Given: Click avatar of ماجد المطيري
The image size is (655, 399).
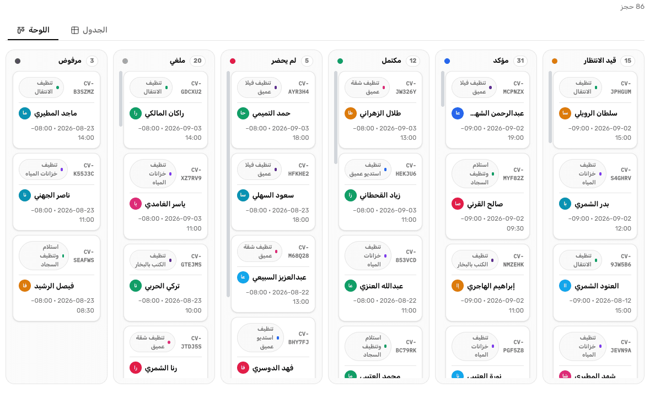Looking at the screenshot, I should click(x=25, y=113).
